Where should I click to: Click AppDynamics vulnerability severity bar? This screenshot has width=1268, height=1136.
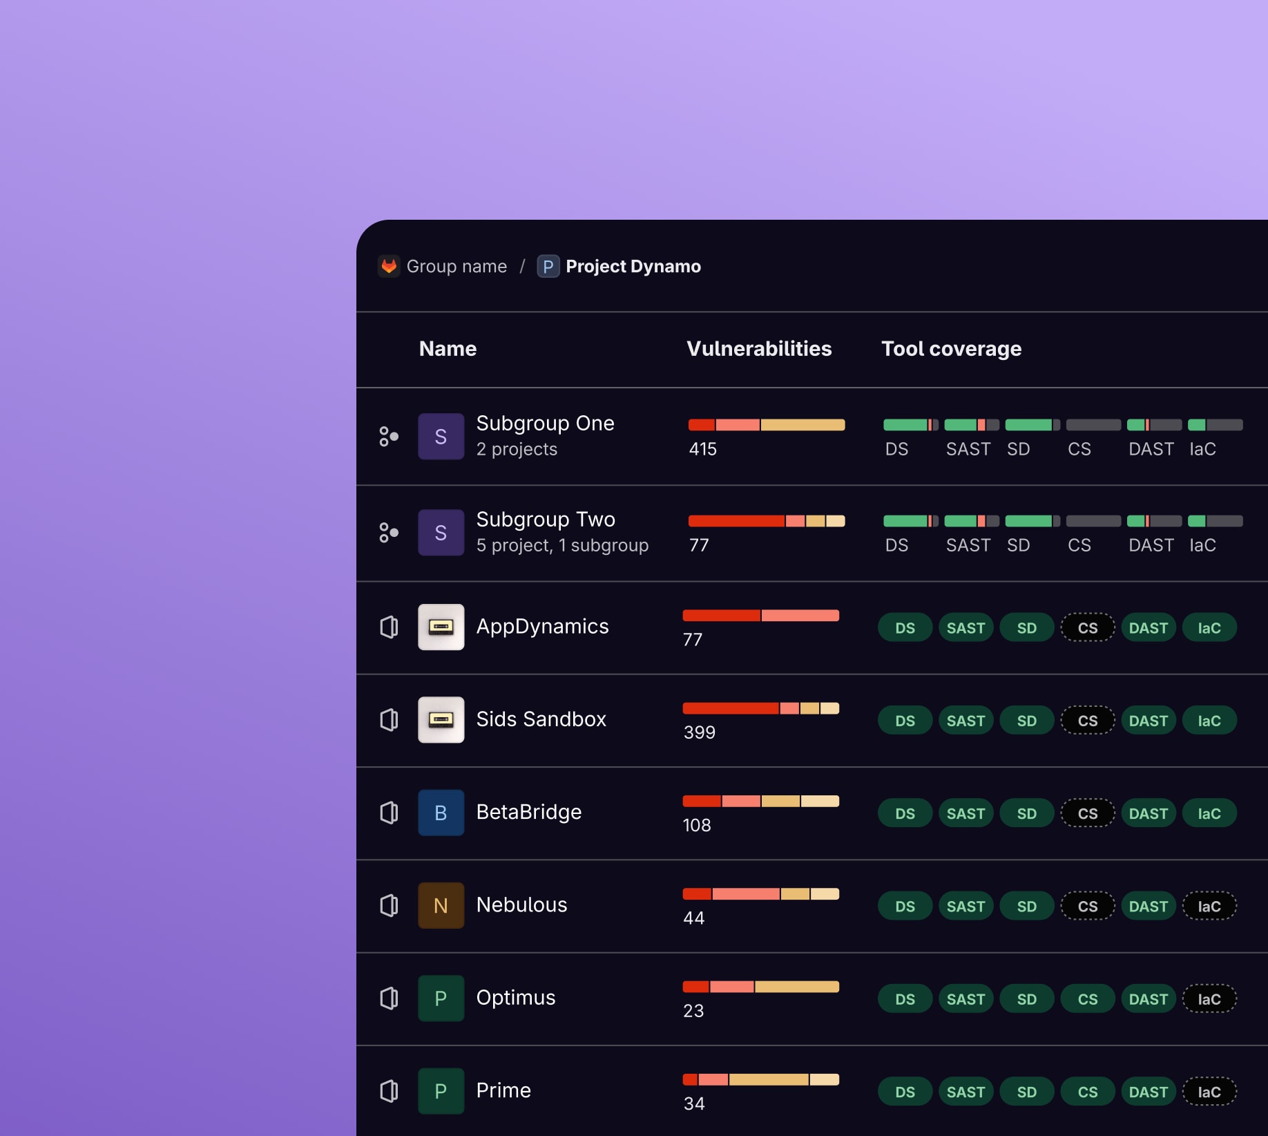point(761,616)
